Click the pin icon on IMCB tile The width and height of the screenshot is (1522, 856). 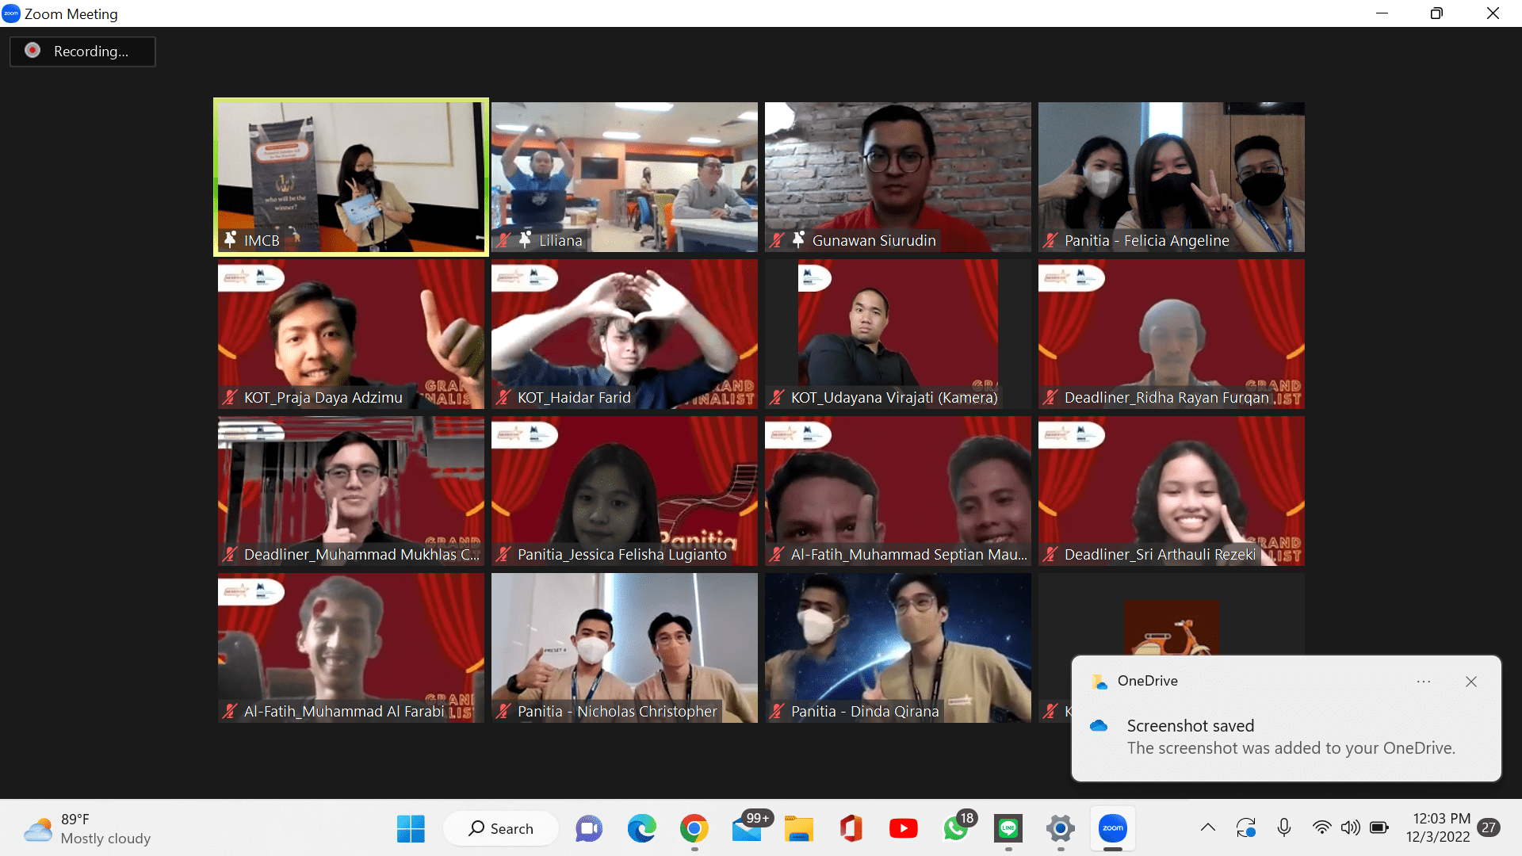tap(230, 239)
